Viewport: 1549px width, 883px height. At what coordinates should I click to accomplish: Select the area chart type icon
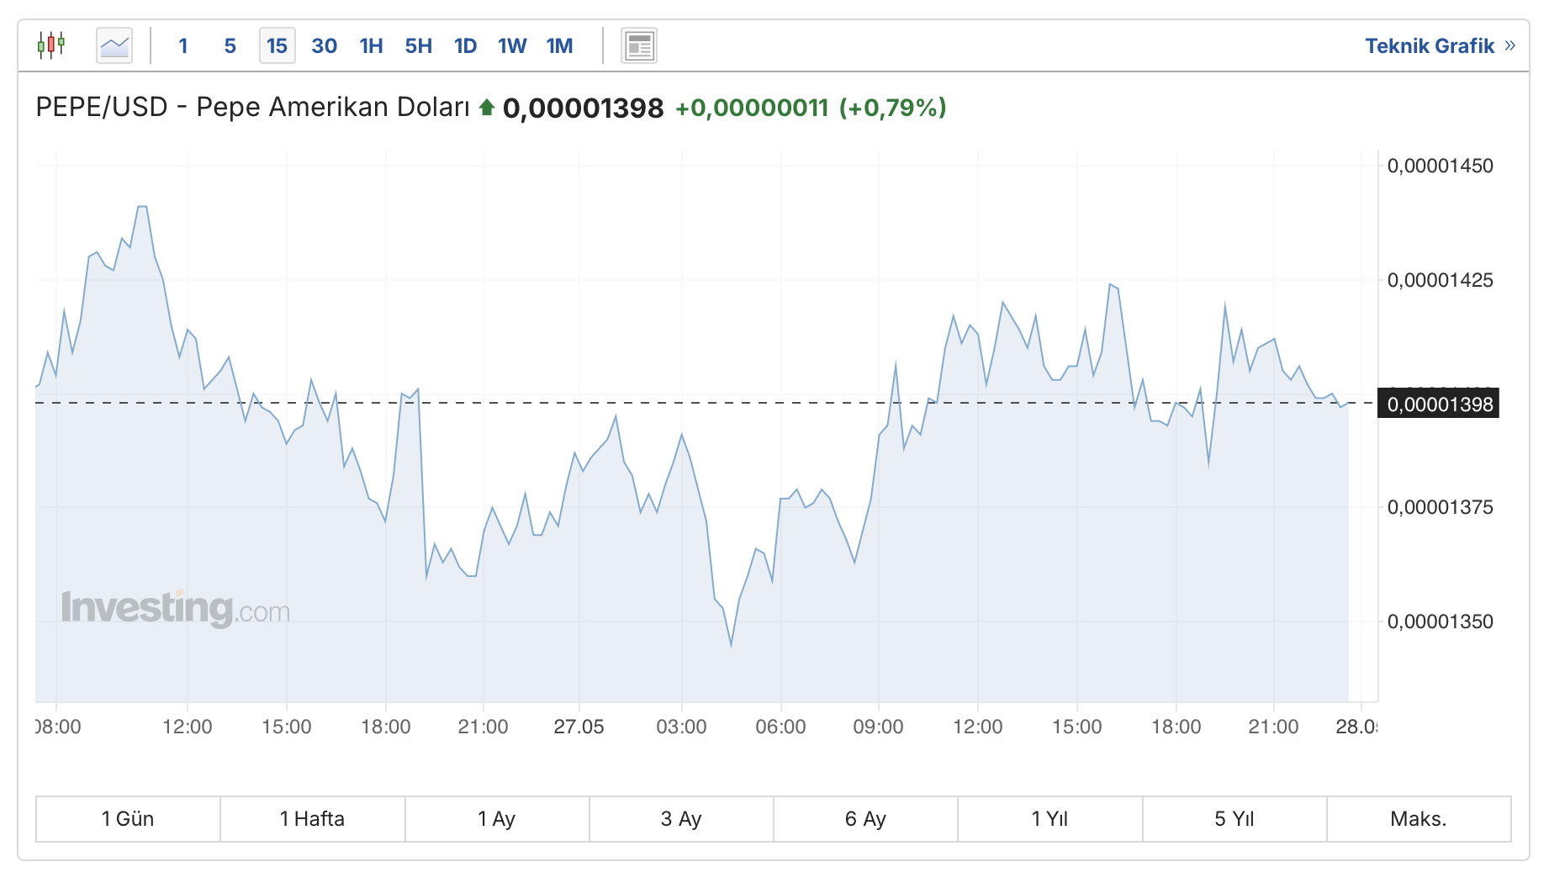tap(114, 45)
